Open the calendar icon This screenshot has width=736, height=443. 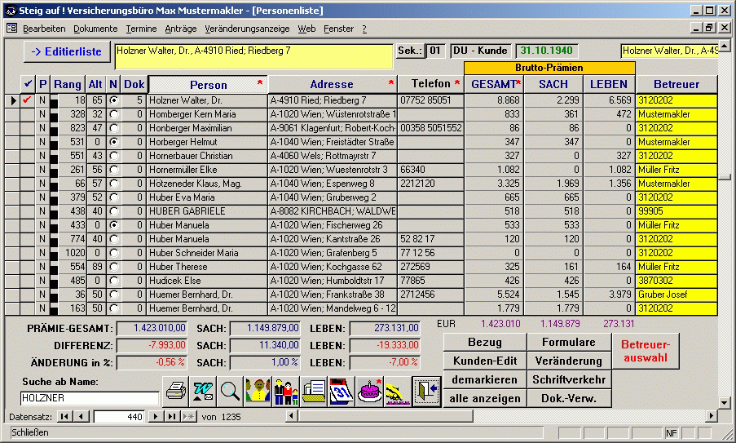[342, 392]
